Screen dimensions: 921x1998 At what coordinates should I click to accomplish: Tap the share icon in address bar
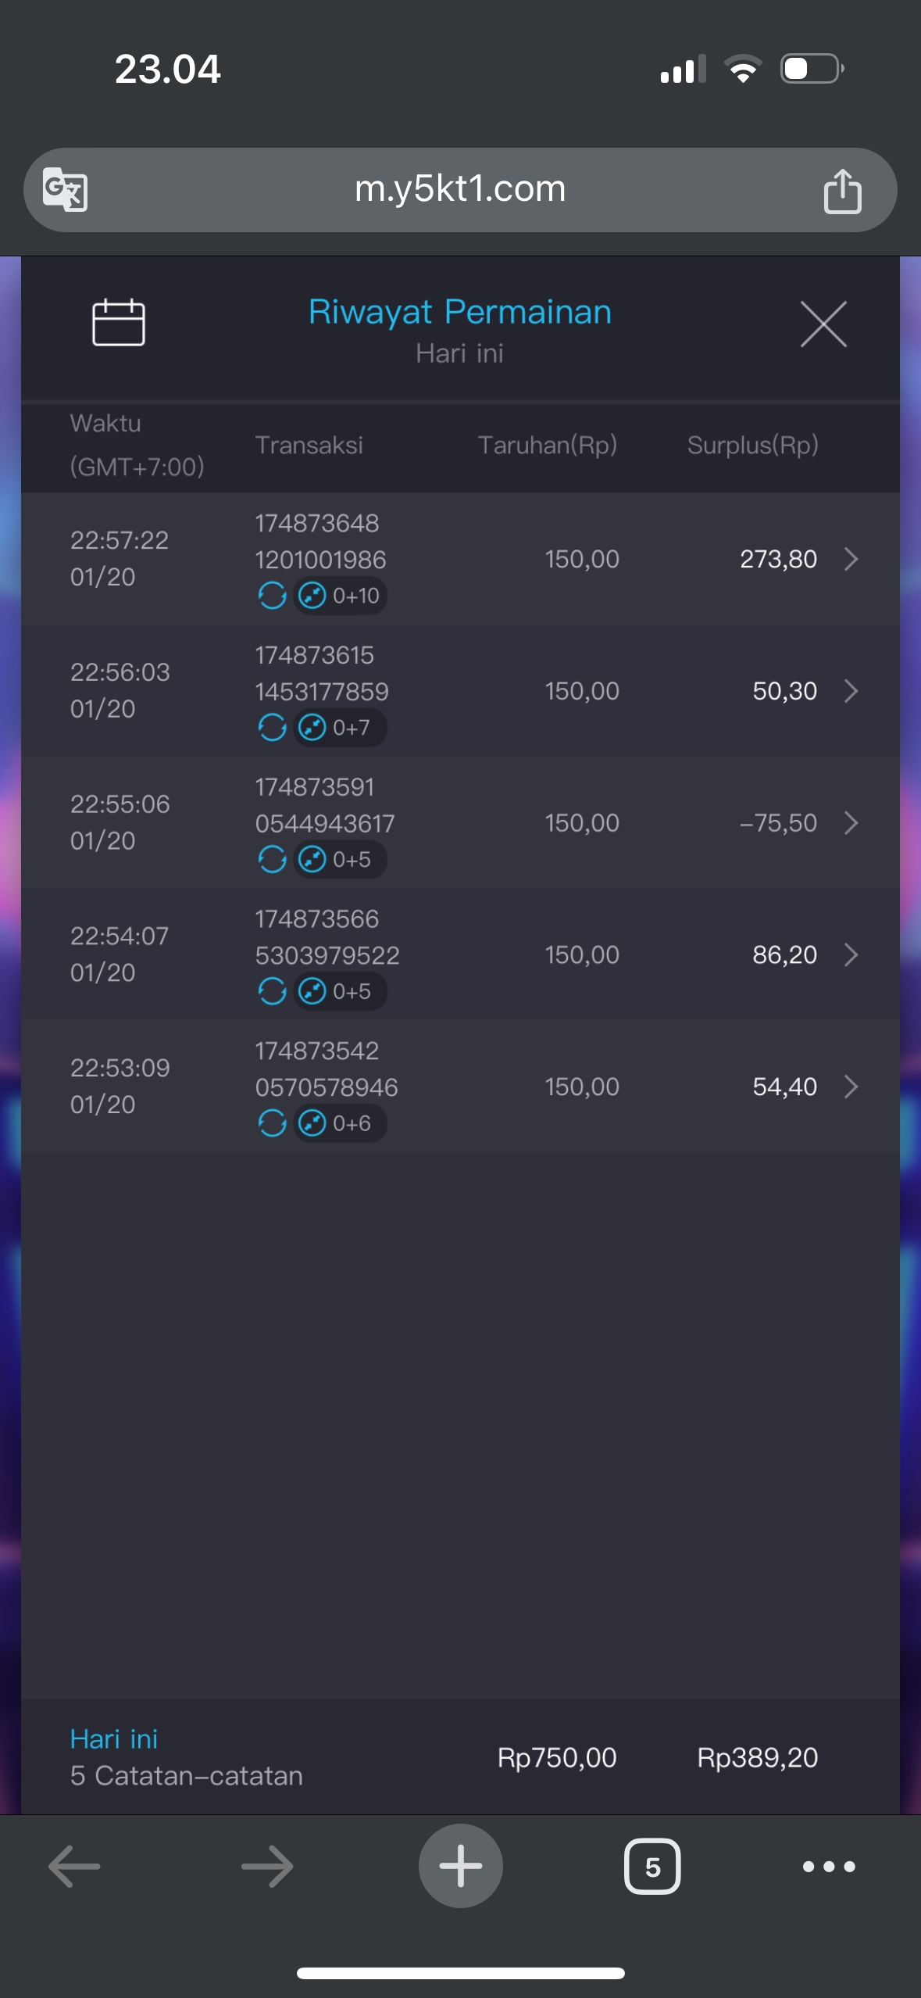(842, 191)
